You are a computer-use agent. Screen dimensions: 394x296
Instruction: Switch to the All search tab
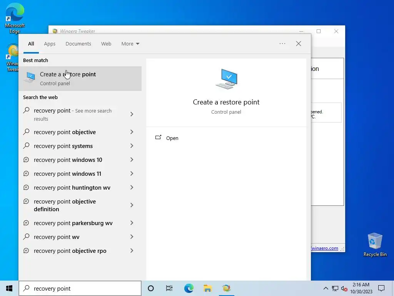pos(31,44)
